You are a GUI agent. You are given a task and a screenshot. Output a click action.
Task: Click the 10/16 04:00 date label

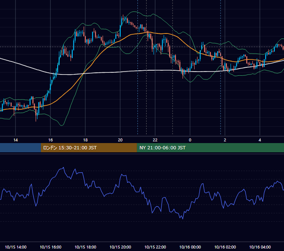[x=260, y=247]
